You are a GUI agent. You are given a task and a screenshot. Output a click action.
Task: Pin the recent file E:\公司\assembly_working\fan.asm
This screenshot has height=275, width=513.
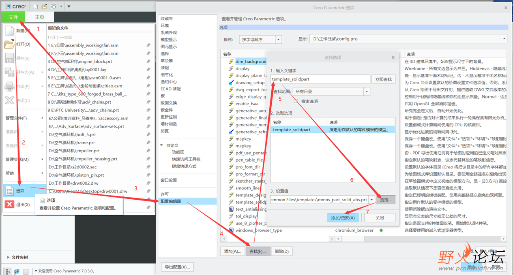148,45
